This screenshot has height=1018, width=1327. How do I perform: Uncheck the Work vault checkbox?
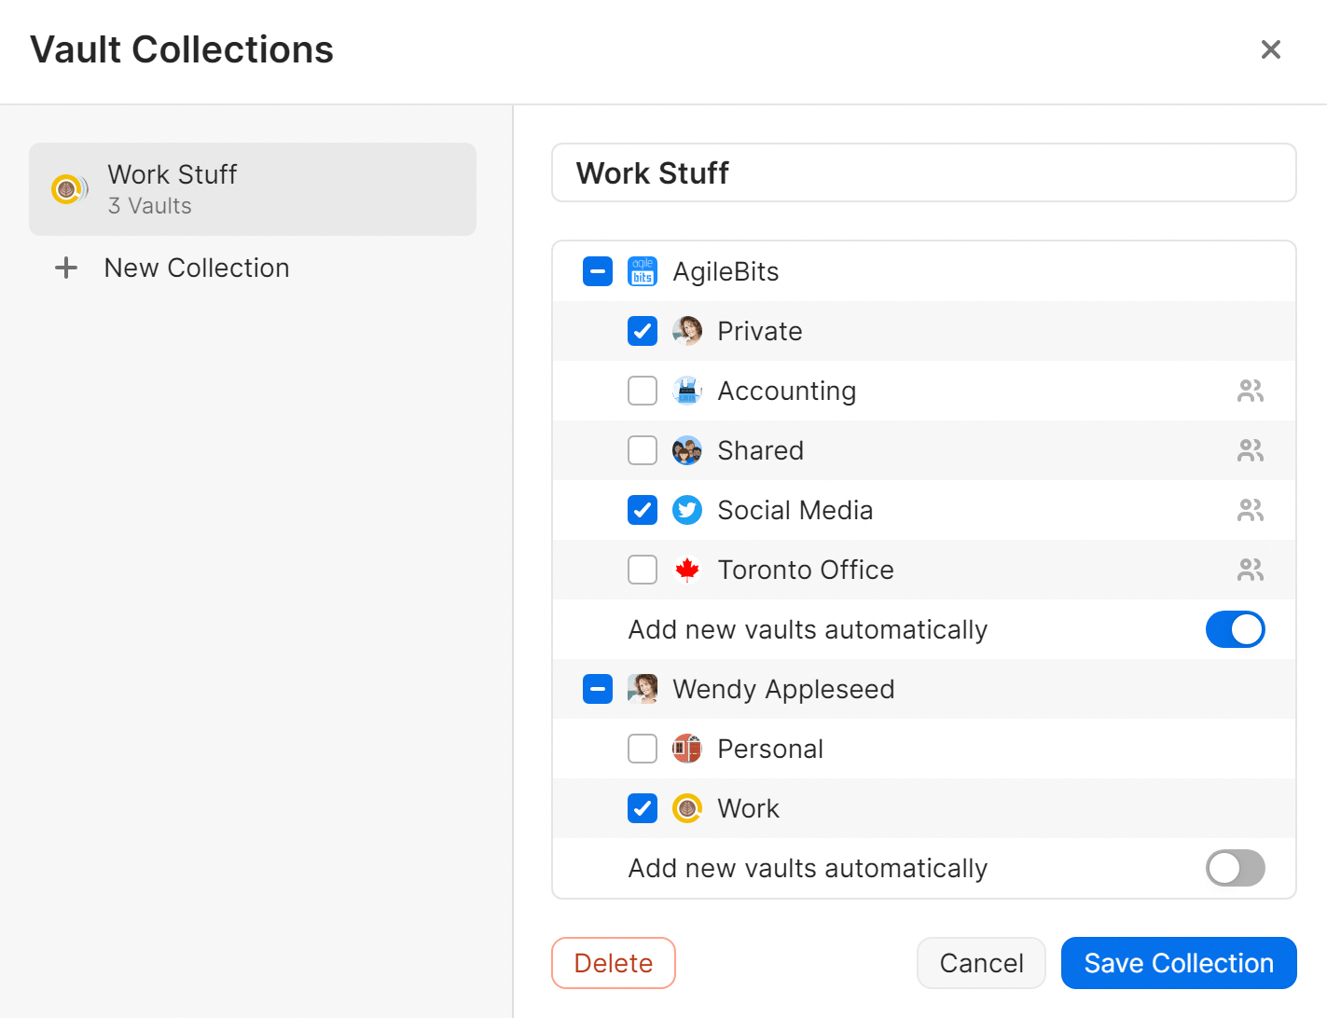[643, 808]
